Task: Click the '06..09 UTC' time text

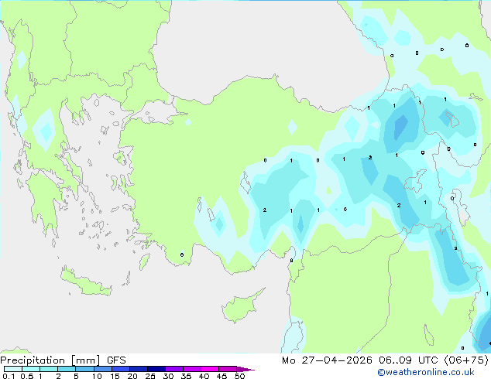Action: point(408,360)
